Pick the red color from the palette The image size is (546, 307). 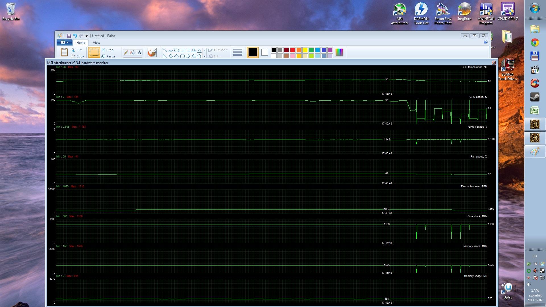pos(292,50)
